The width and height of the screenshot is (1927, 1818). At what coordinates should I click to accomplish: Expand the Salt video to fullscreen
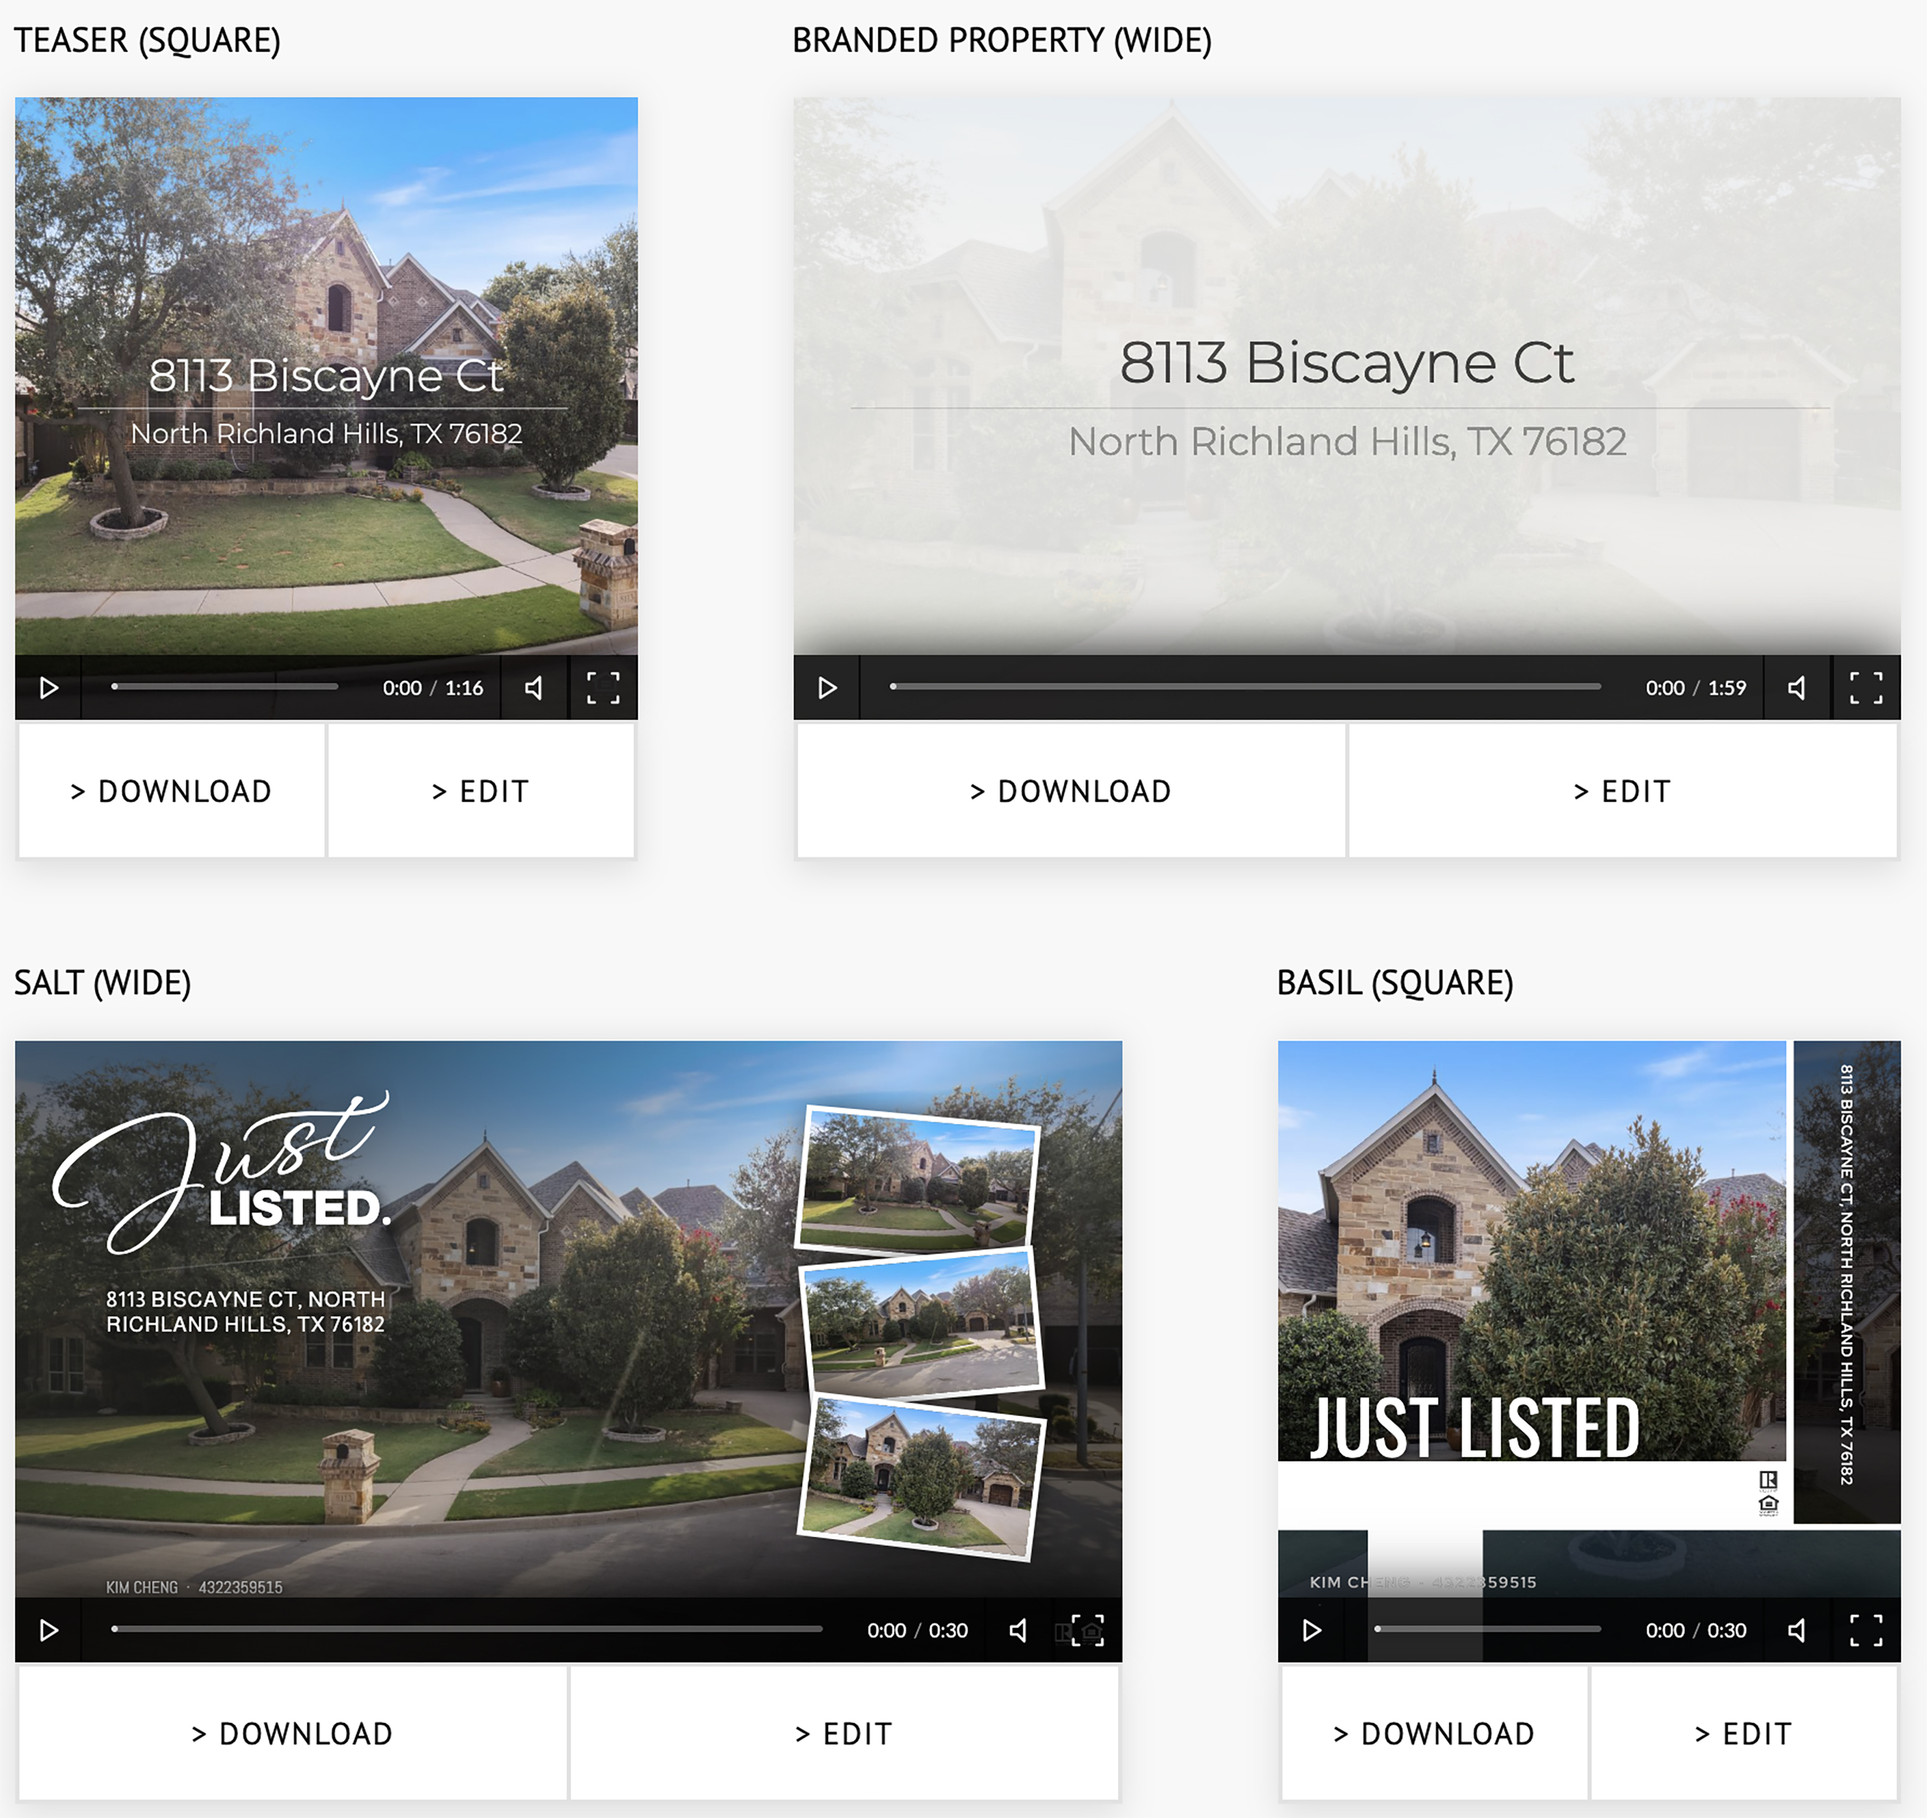coord(1087,1630)
